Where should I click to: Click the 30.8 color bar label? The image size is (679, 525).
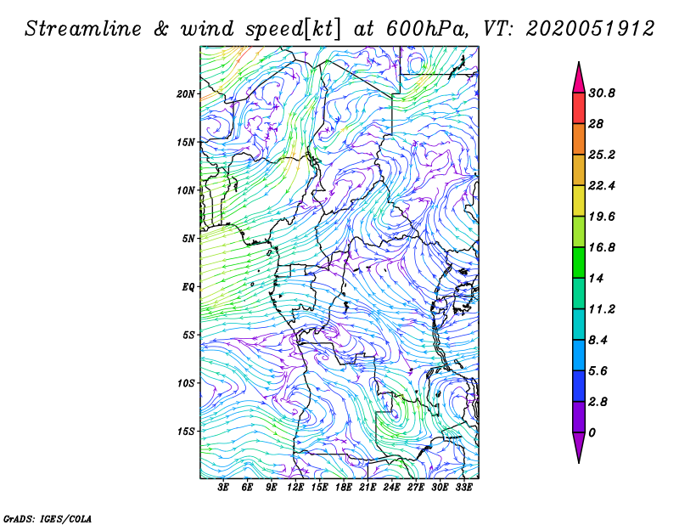point(607,93)
